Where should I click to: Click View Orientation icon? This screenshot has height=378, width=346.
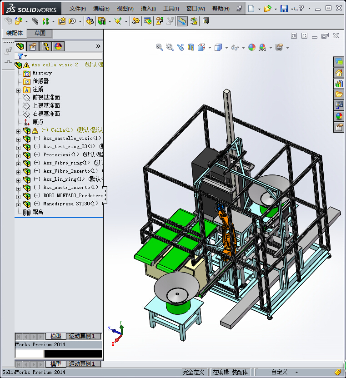tap(201, 47)
